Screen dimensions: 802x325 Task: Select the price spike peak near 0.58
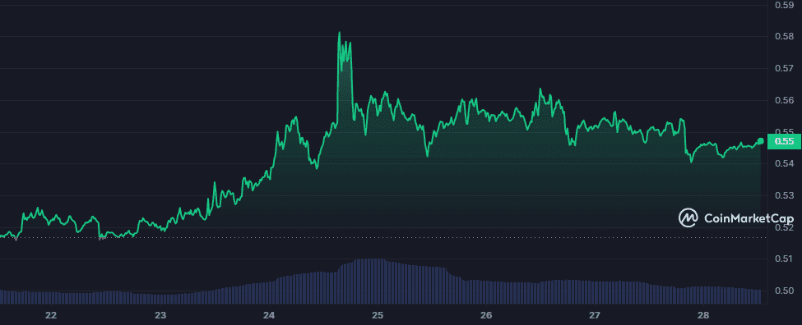click(339, 33)
